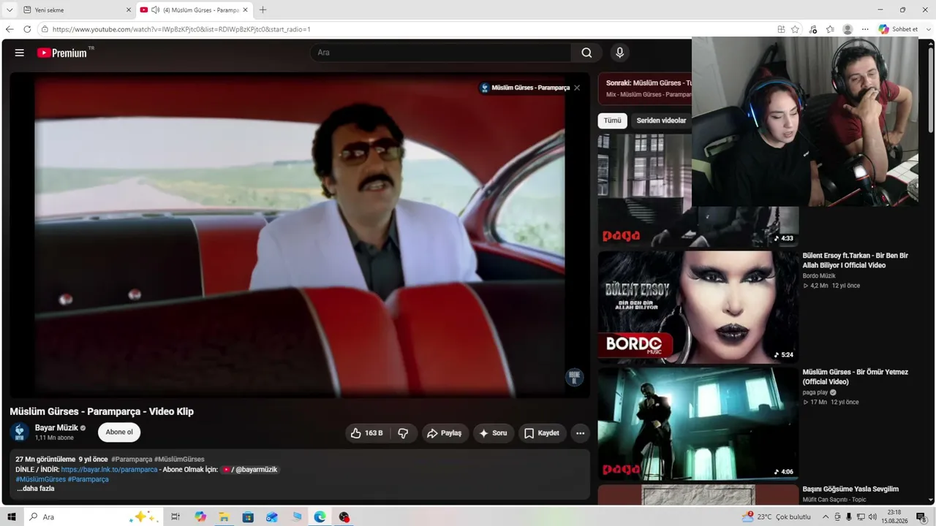Share the video with Paylaş

pyautogui.click(x=444, y=433)
